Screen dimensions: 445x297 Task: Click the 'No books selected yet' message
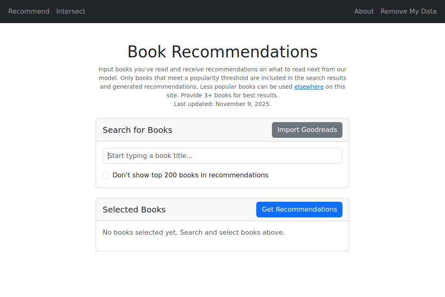coord(193,232)
